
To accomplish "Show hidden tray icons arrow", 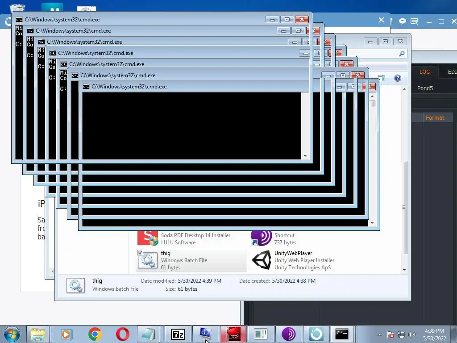I will 379,335.
